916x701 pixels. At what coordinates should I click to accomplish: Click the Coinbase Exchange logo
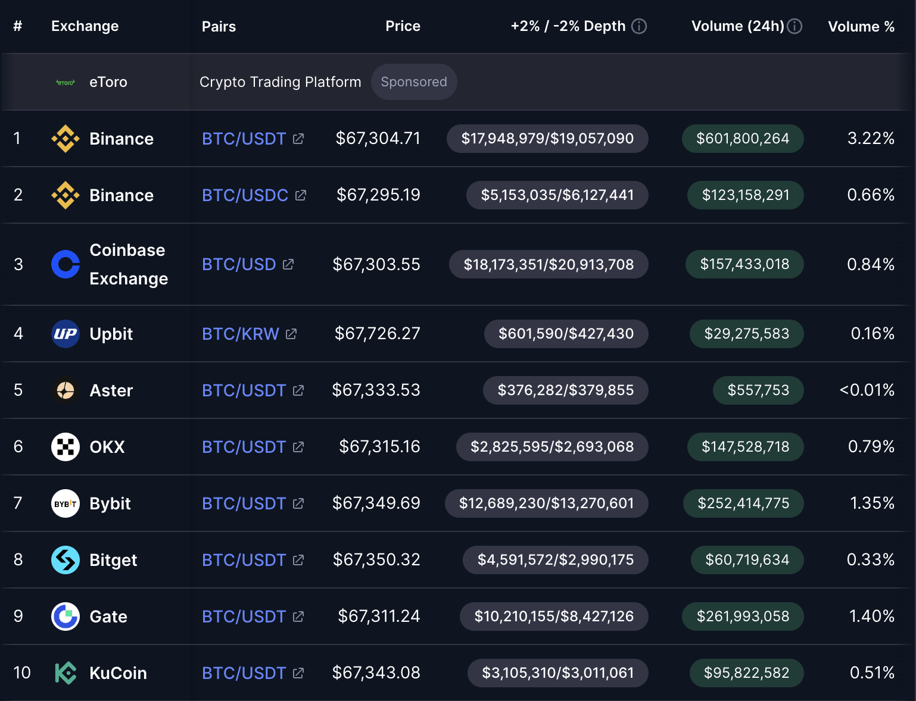(65, 264)
